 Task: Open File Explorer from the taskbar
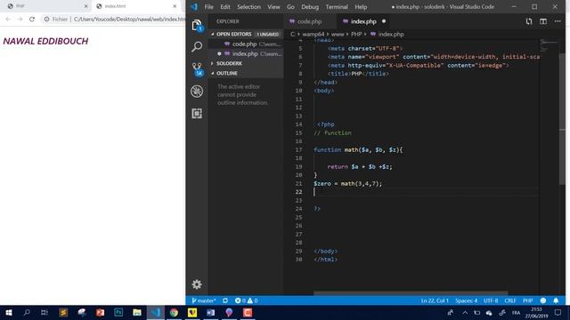[137, 312]
